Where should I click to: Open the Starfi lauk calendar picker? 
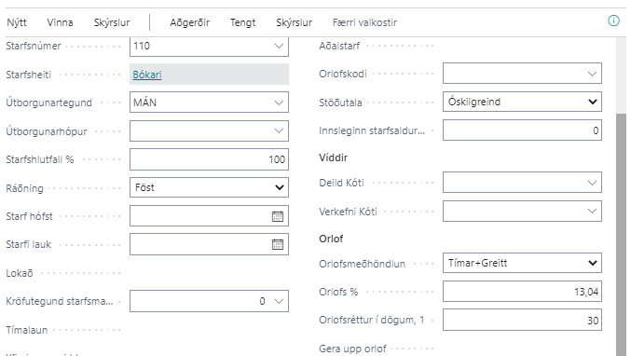pos(278,244)
